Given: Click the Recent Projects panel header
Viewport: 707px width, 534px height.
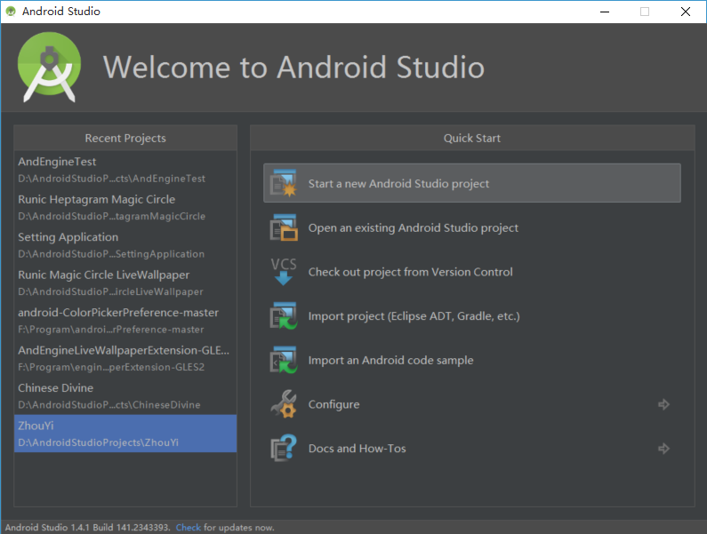Looking at the screenshot, I should (x=125, y=138).
